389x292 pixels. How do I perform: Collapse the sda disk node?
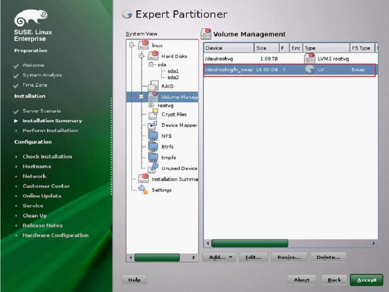pos(151,64)
